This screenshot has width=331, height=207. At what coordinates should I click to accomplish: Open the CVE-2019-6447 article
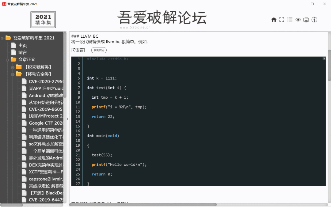click(46, 200)
